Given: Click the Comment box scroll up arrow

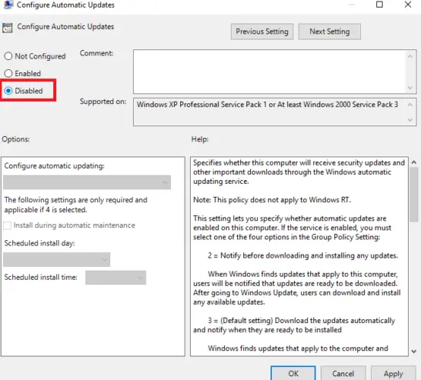Looking at the screenshot, I should point(410,56).
